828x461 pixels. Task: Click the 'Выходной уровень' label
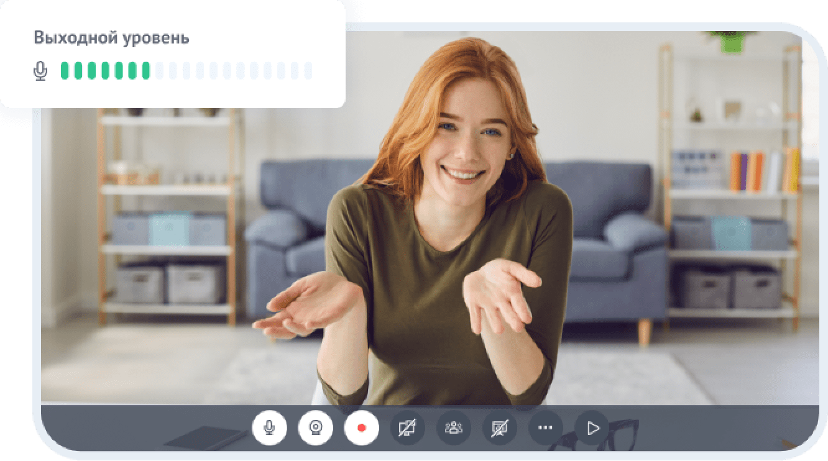click(x=111, y=38)
